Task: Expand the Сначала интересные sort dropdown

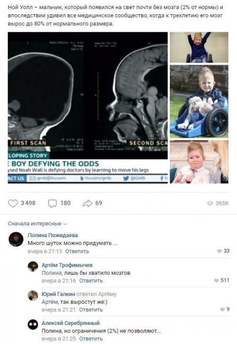Action: 37,223
